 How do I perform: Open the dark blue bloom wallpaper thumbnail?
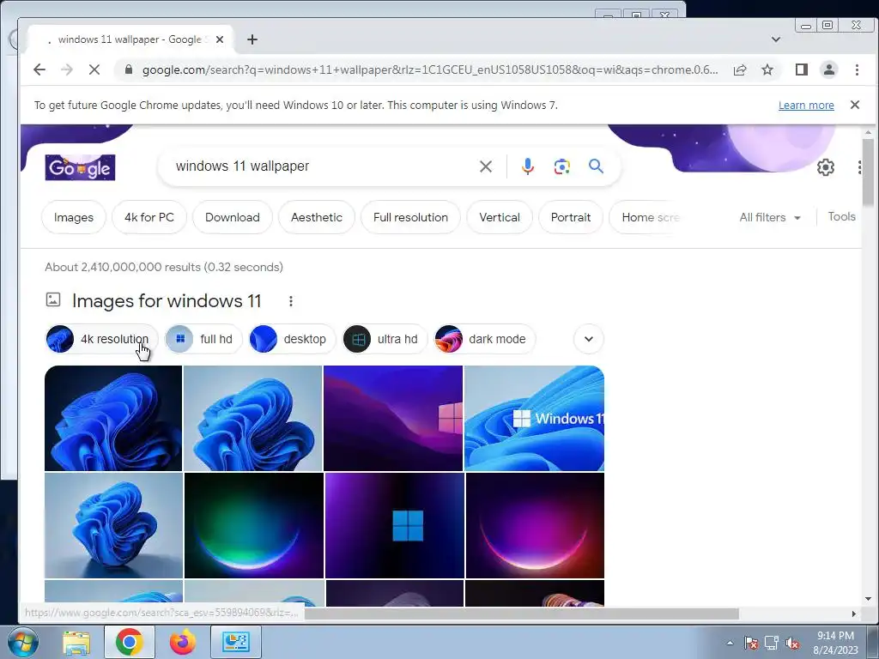point(113,418)
